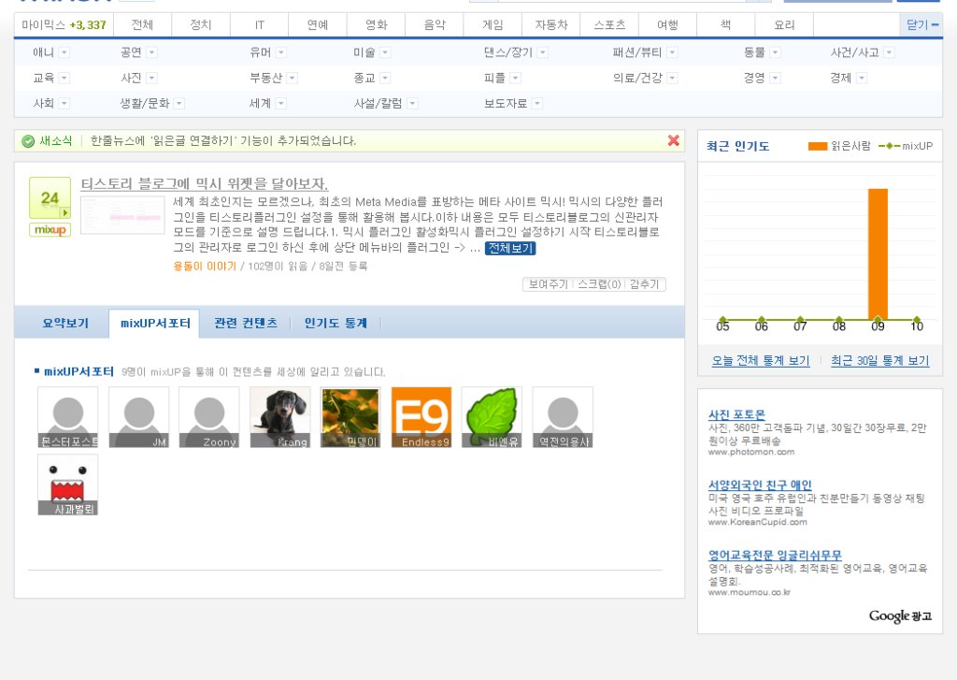Click the 보여주기 button
The height and width of the screenshot is (680, 957).
(548, 284)
